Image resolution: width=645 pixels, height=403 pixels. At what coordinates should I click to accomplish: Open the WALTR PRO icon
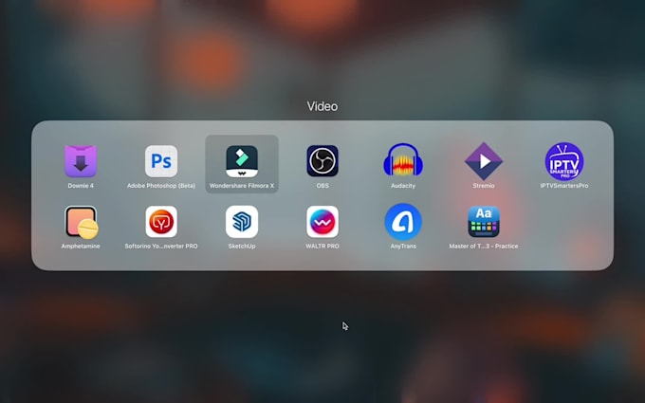[322, 222]
